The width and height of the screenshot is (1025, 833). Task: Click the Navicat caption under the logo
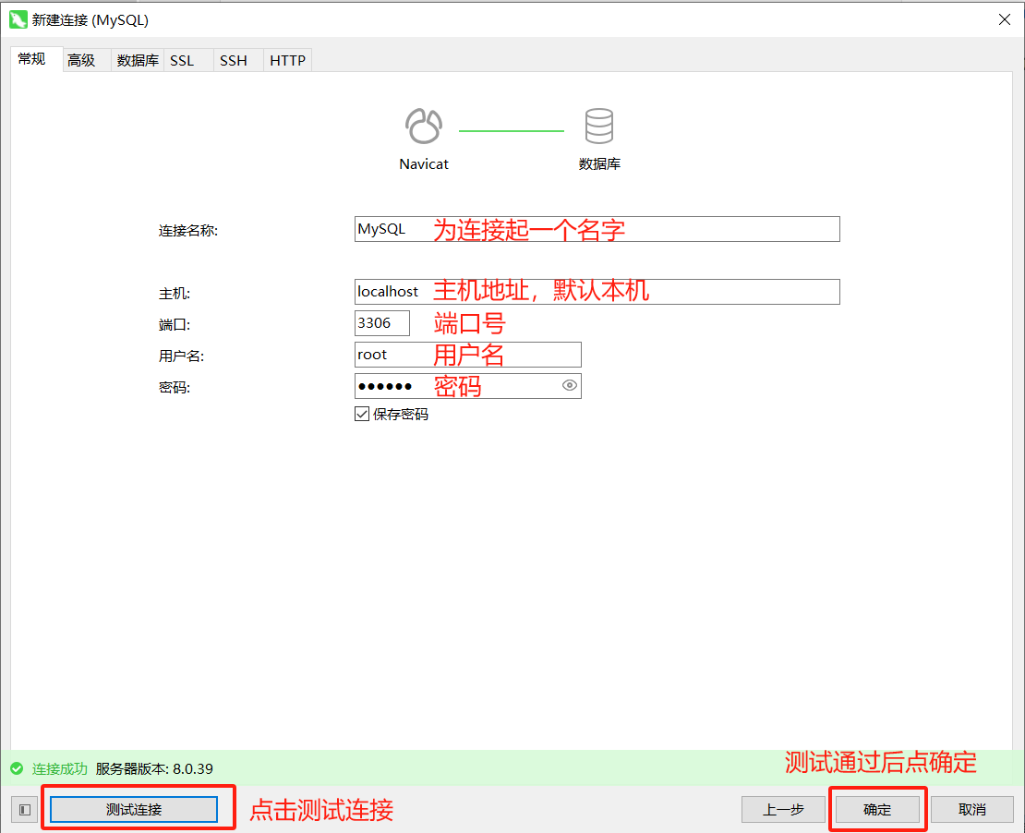point(424,164)
